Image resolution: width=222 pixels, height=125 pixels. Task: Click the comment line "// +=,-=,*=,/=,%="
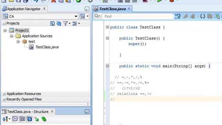coord(129,83)
